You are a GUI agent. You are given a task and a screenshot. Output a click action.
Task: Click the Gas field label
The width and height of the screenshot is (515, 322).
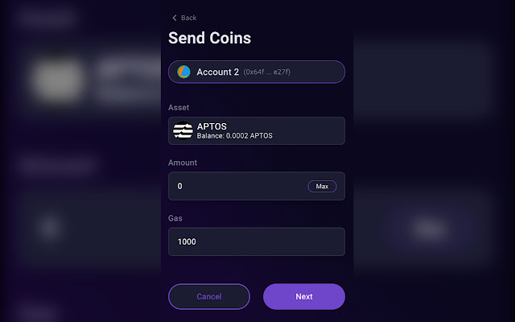pyautogui.click(x=175, y=218)
